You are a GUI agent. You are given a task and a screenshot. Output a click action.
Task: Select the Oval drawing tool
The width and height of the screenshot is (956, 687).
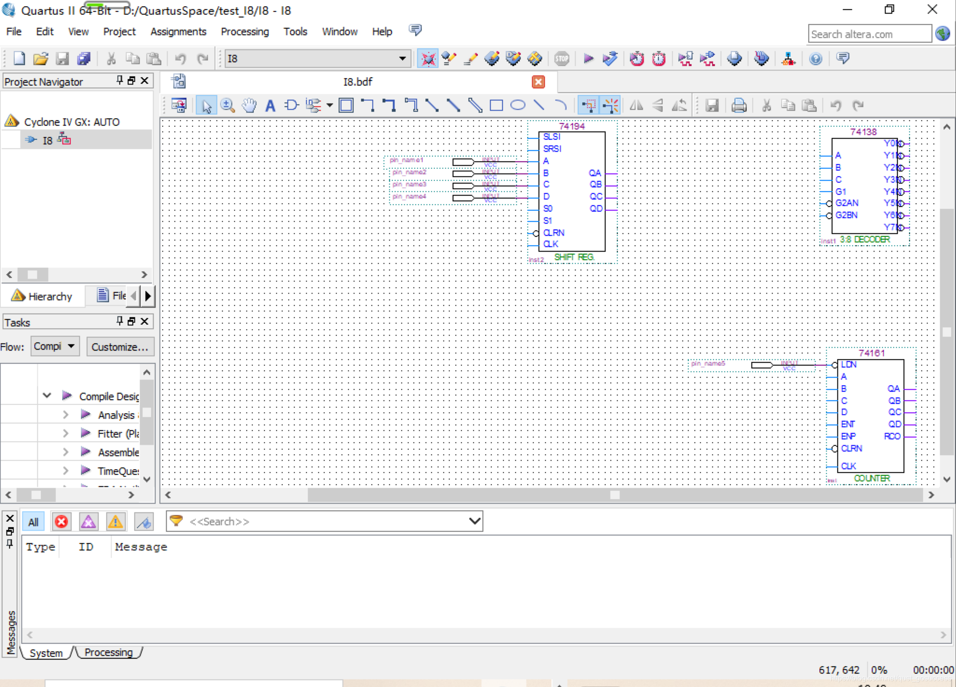click(x=518, y=105)
